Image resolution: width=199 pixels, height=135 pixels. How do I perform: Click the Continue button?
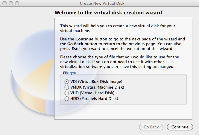point(180,127)
